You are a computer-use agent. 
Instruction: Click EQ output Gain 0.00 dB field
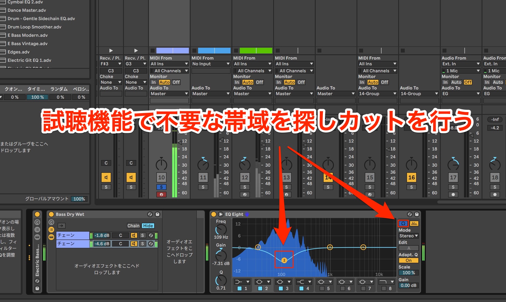click(409, 285)
